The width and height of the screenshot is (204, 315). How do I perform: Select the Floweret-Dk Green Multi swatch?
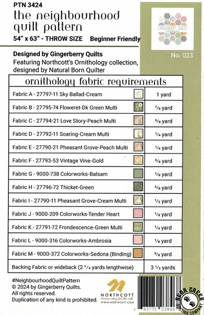click(x=139, y=107)
